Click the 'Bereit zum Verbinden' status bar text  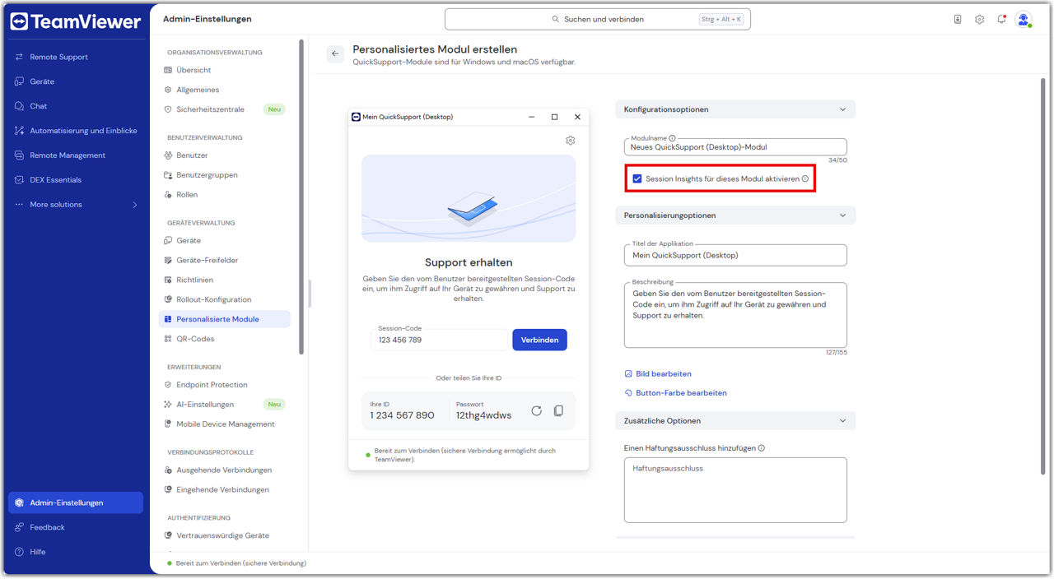(x=240, y=563)
